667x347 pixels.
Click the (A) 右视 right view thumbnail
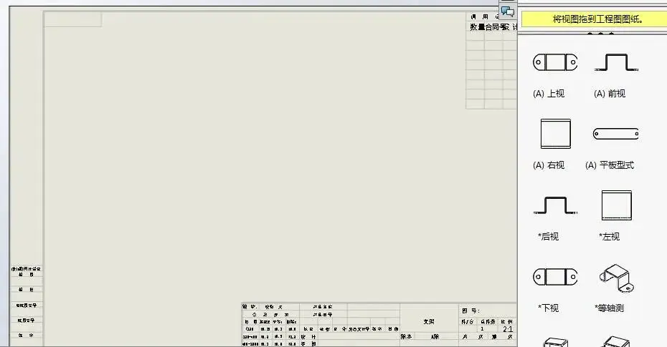pos(555,134)
